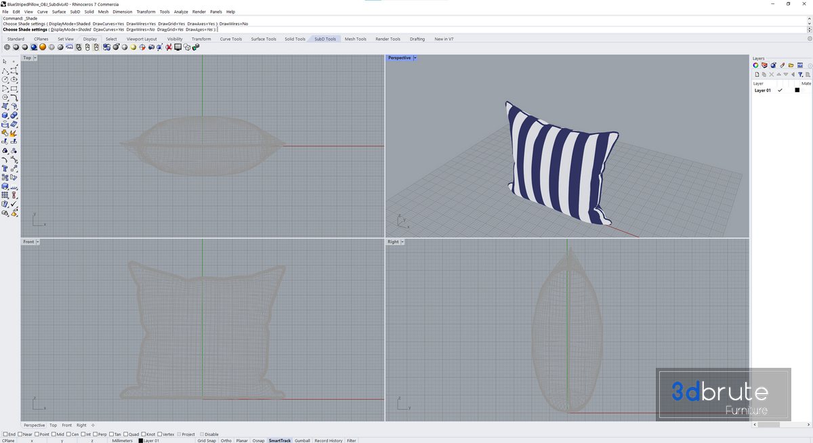This screenshot has width=813, height=443.
Task: Select the Rendered display mode orange sphere icon
Action: coord(42,47)
